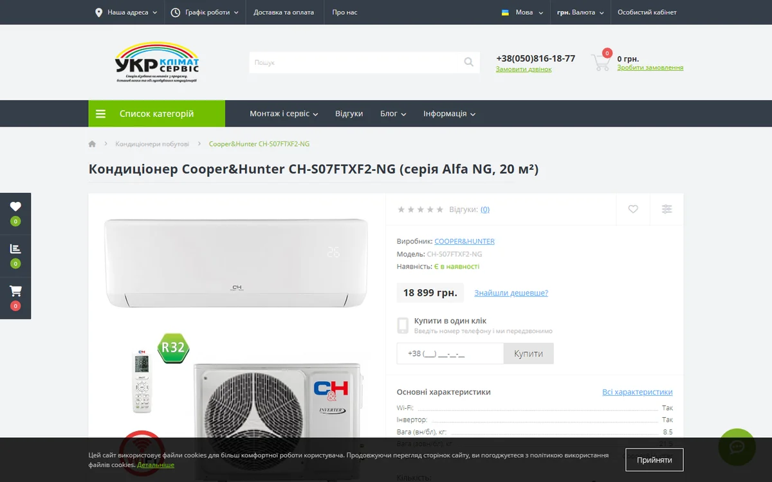Click the reviews count (0) link

(x=485, y=210)
